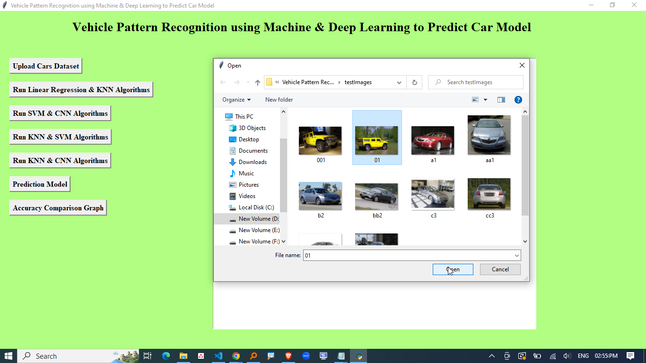Select 3D Objects in navigation pane
Screen dimensions: 646x363
(x=252, y=128)
